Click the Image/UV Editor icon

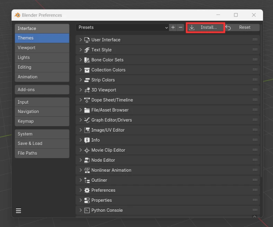click(x=87, y=130)
